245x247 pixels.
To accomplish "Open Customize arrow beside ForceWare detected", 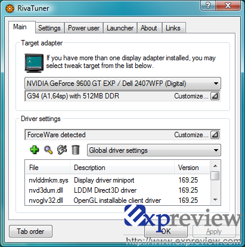I will [x=215, y=135].
